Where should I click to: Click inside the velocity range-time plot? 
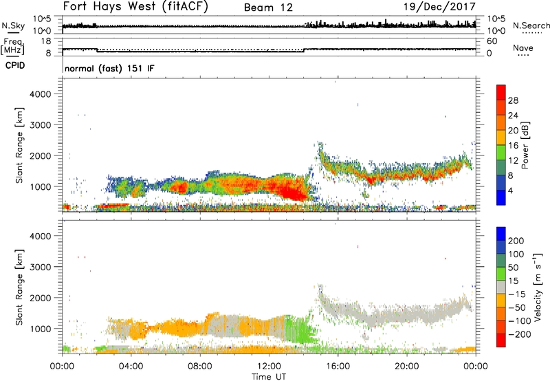269,287
